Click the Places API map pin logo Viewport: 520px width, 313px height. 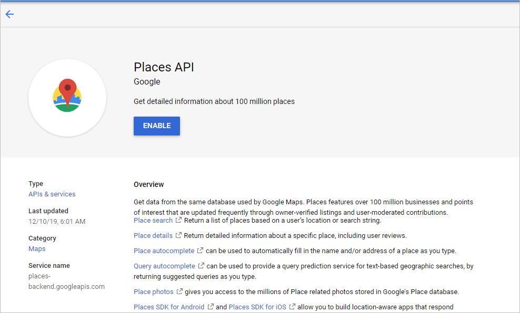point(67,98)
